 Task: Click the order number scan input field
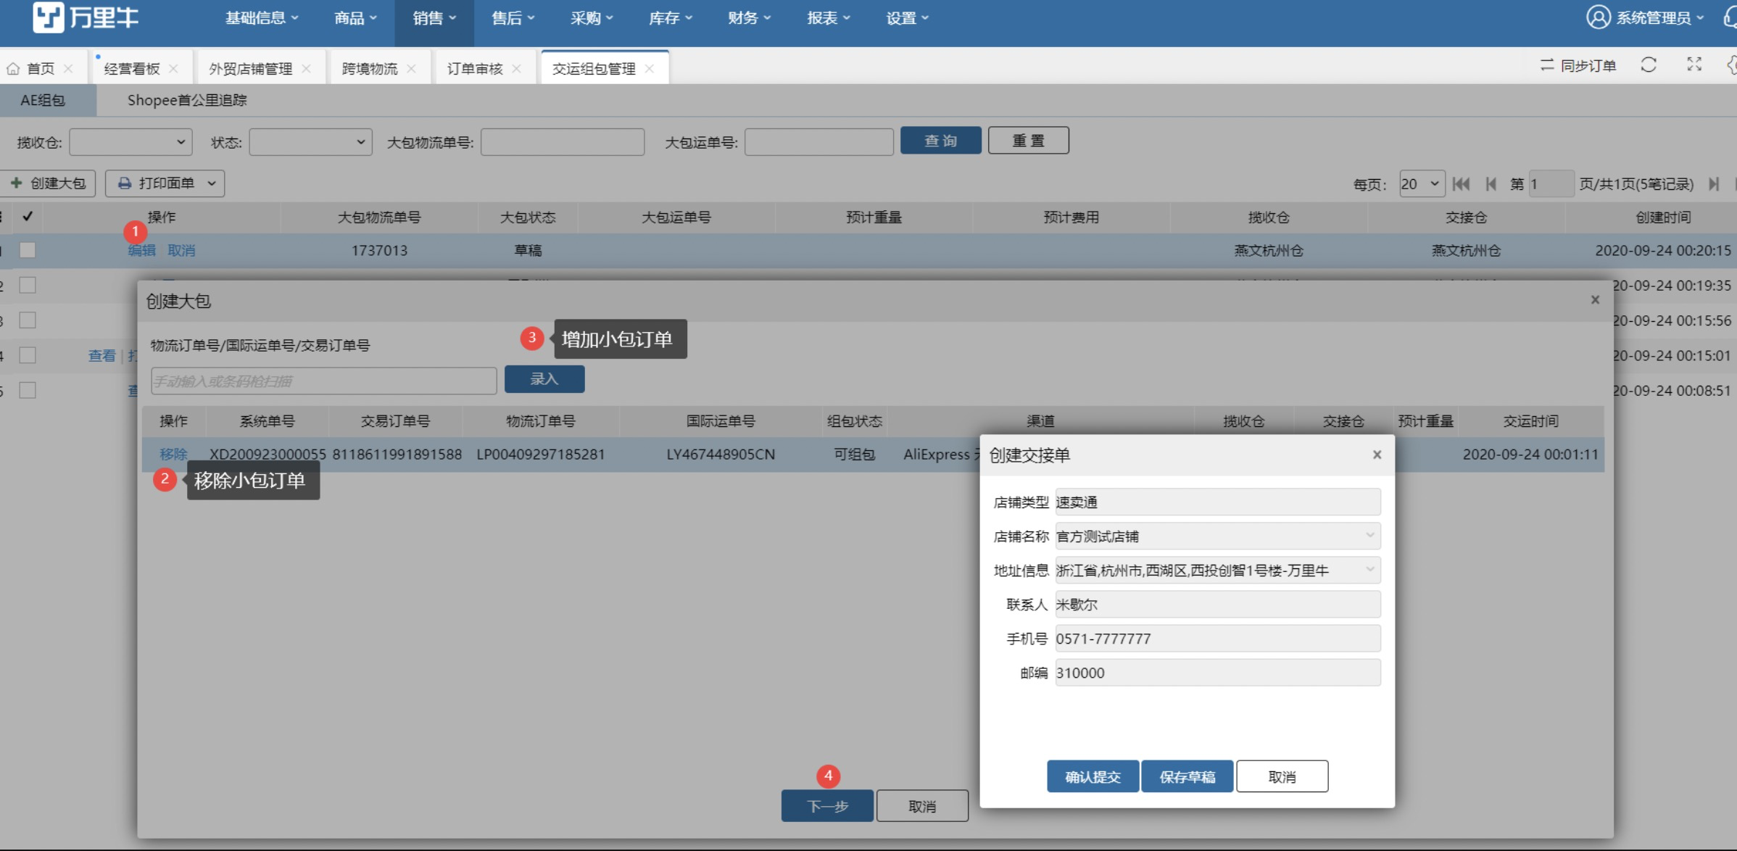tap(324, 381)
